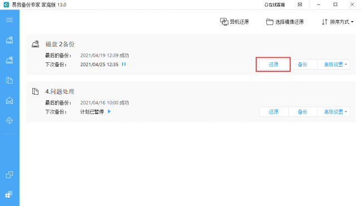Click the 在线客服 support link
This screenshot has width=362, height=206.
(x=275, y=4)
